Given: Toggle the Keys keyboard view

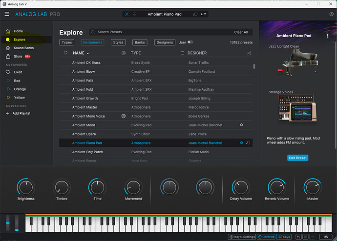Looking at the screenshot, I should (284, 237).
